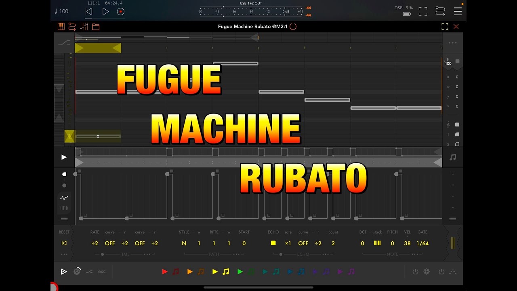
Task: Expand TIME section dots
Action: pos(147,254)
